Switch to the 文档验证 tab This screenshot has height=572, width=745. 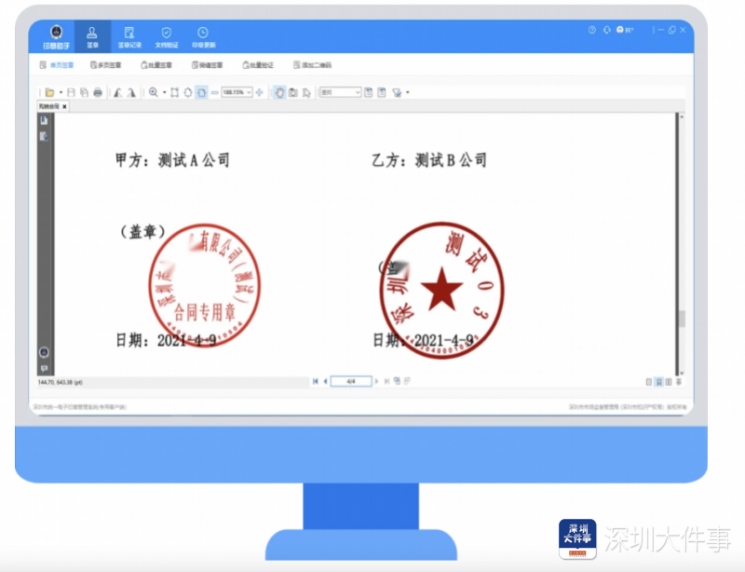point(166,36)
